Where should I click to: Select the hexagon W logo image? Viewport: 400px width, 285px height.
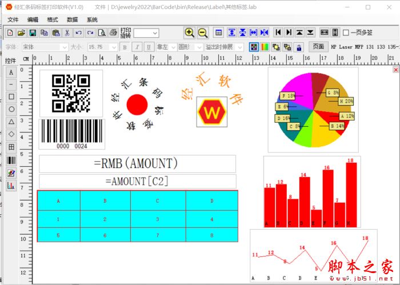point(212,111)
